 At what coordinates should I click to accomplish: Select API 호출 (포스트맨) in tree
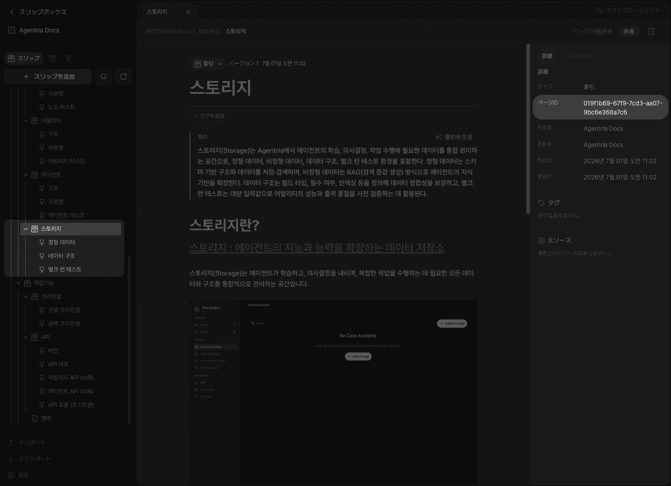coord(71,405)
